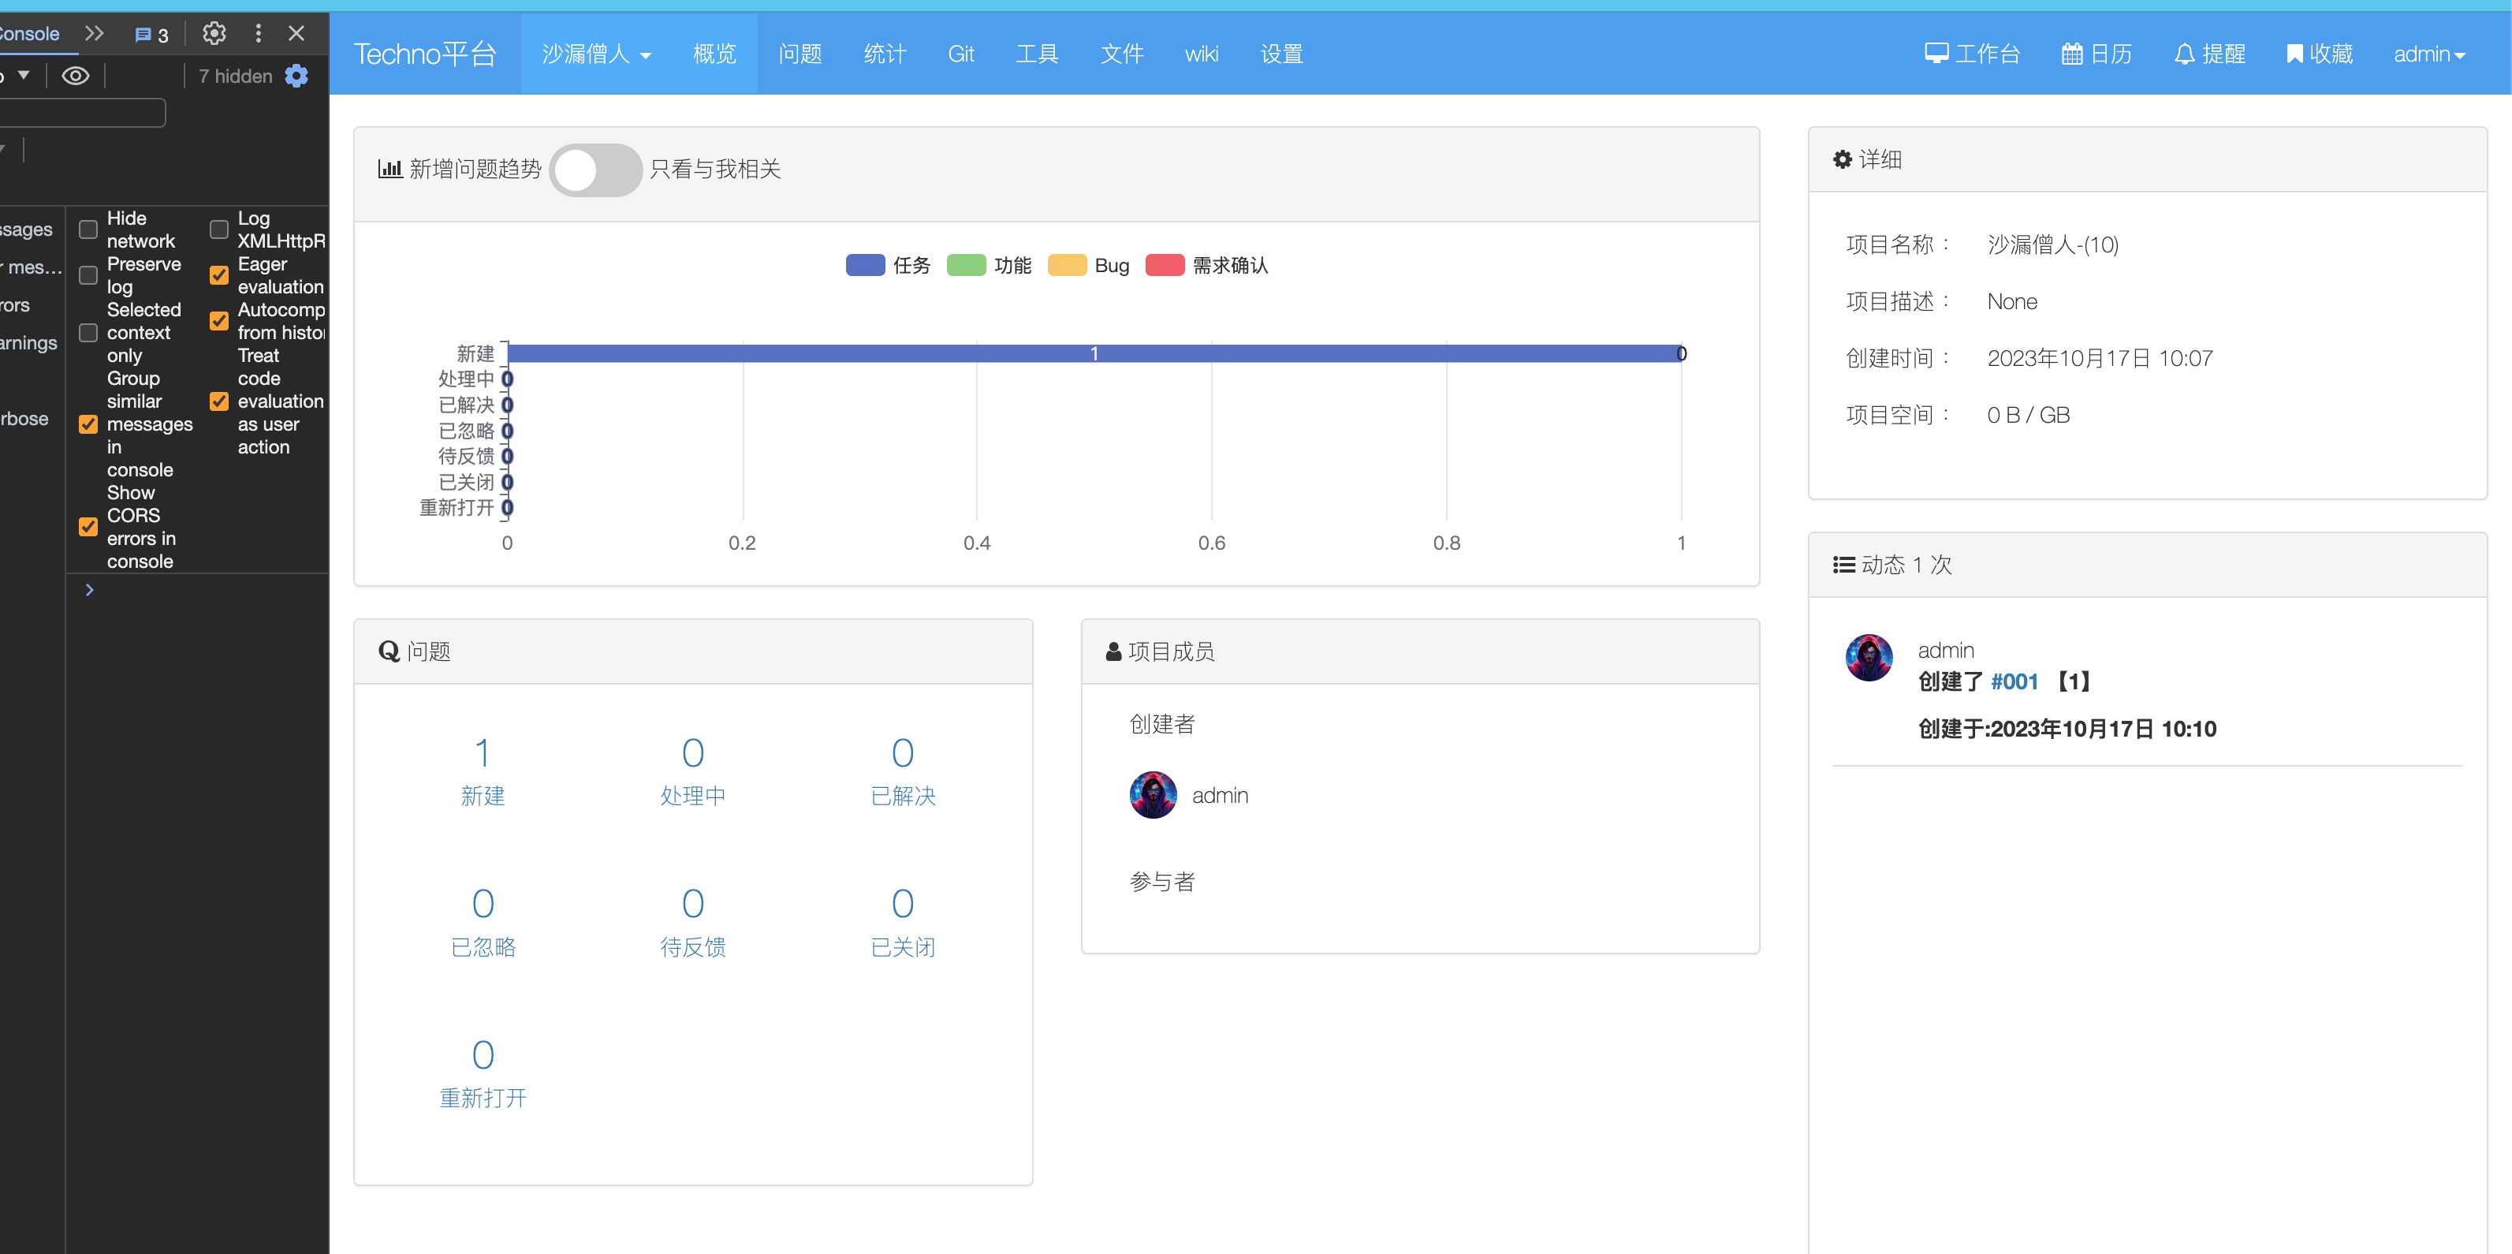2512x1254 pixels.
Task: Open issue link #001 in activity feed
Action: pyautogui.click(x=2014, y=681)
